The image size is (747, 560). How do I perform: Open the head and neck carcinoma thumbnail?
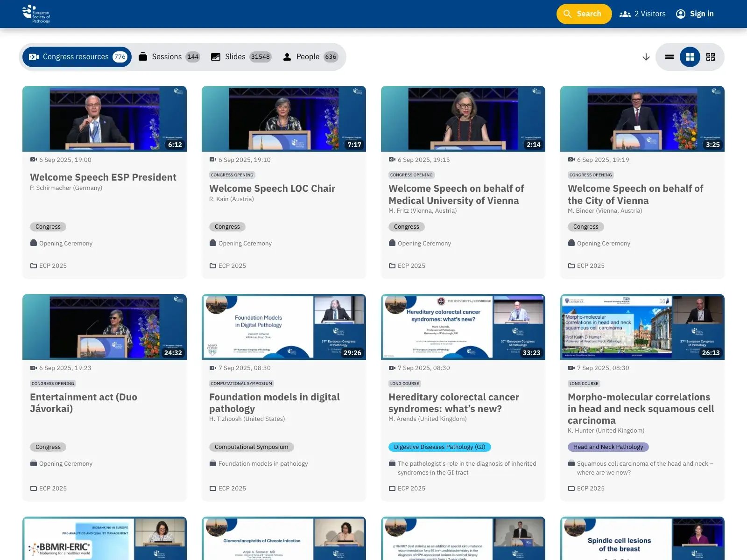tap(642, 327)
